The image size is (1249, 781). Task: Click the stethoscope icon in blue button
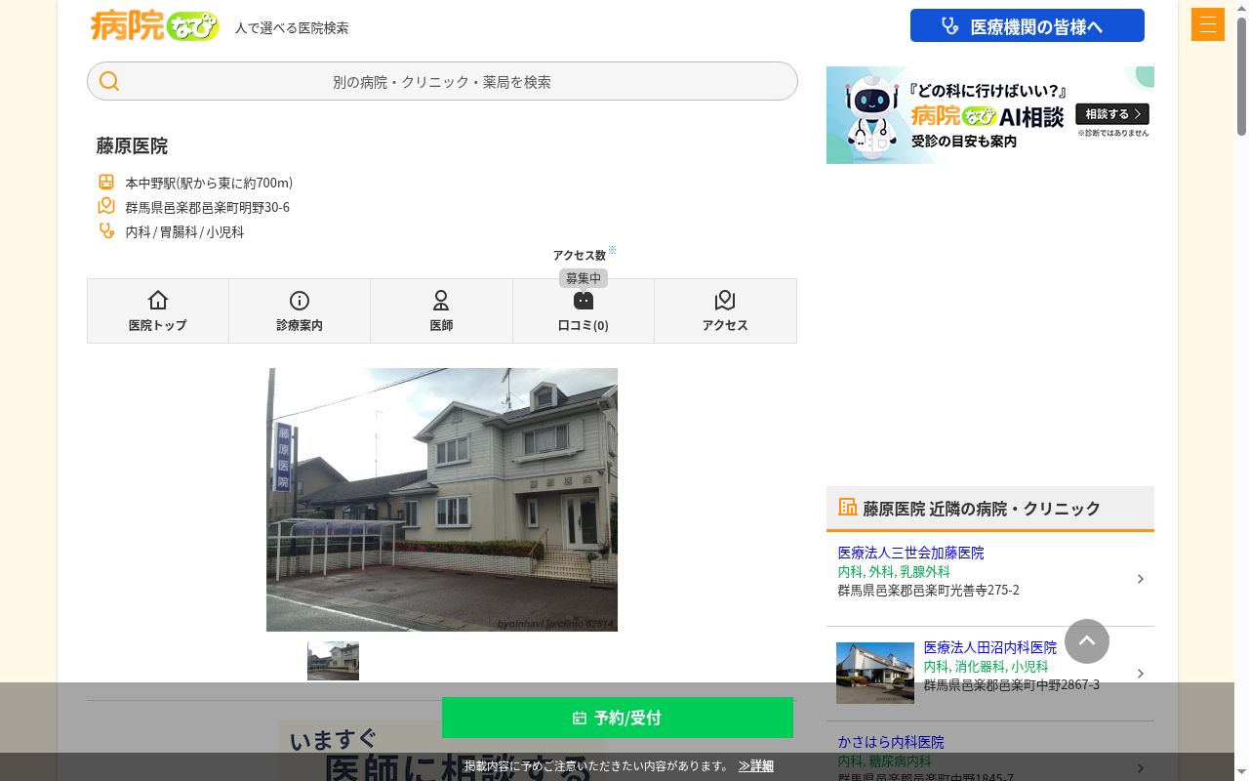coord(949,26)
